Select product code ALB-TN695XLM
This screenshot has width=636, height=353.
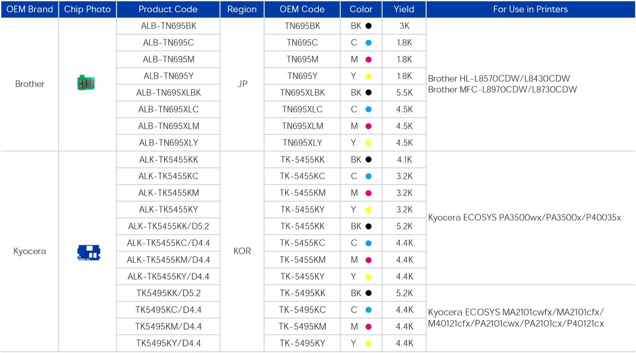tap(169, 127)
